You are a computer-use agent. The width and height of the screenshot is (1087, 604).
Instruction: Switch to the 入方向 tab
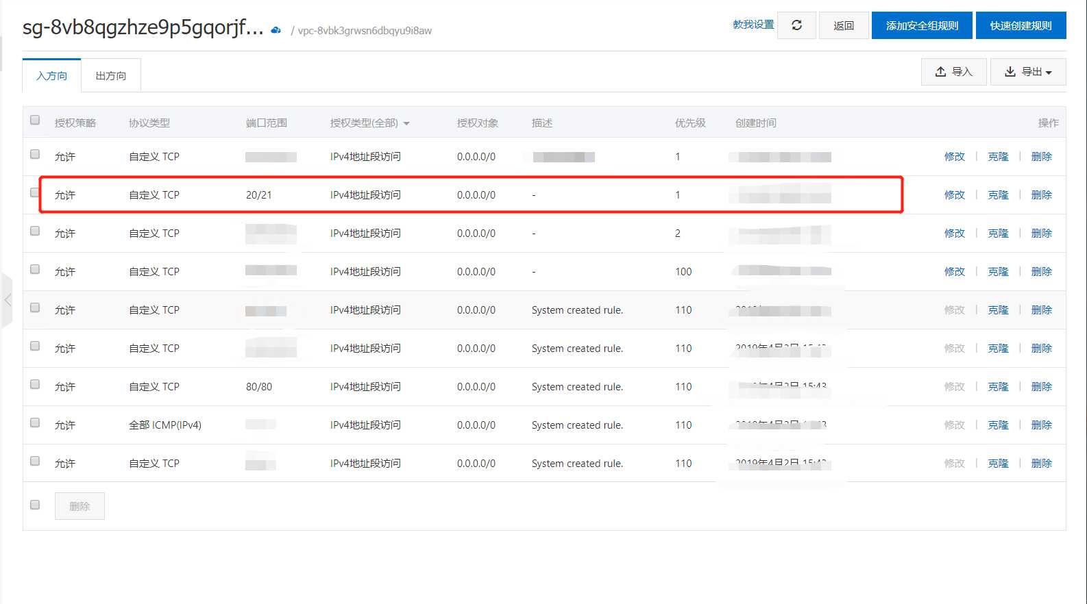point(52,75)
